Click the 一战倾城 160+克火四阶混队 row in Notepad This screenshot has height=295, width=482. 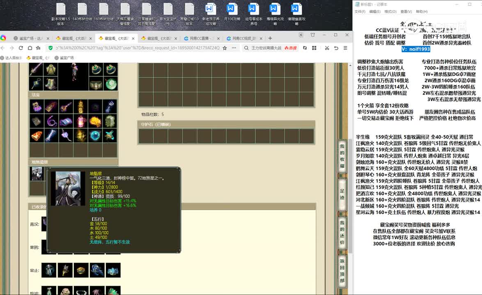tap(407, 206)
